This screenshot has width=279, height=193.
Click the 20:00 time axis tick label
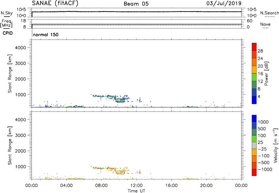(206, 186)
